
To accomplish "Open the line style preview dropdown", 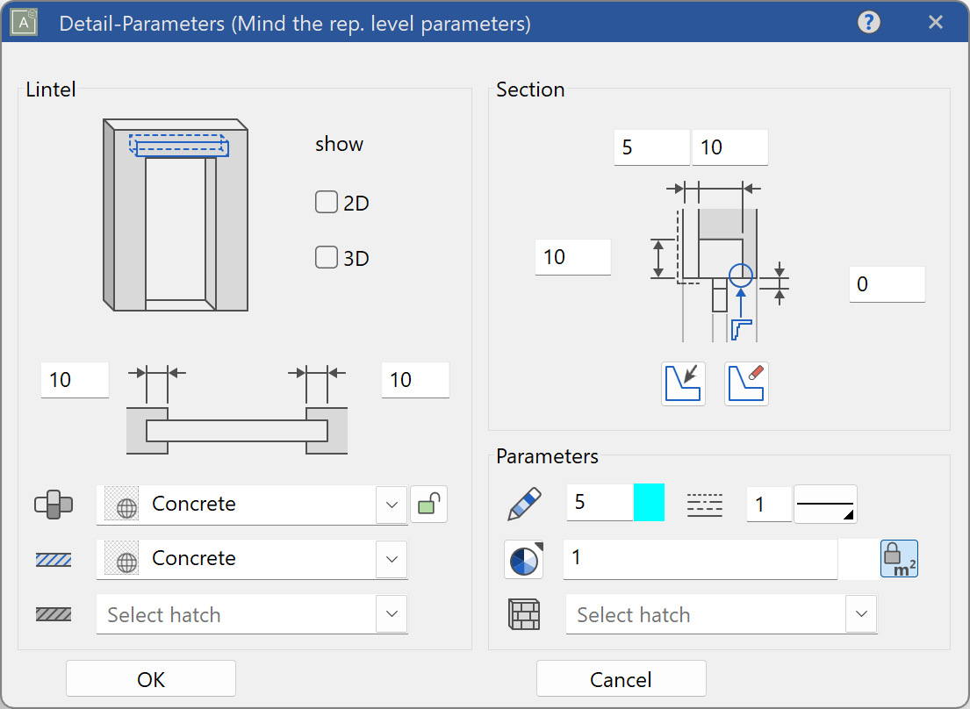I will point(825,505).
